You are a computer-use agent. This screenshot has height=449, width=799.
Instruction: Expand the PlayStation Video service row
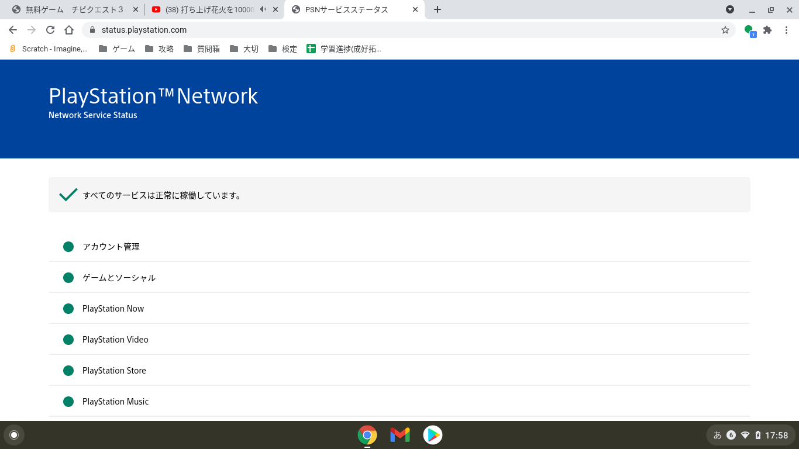pos(399,340)
